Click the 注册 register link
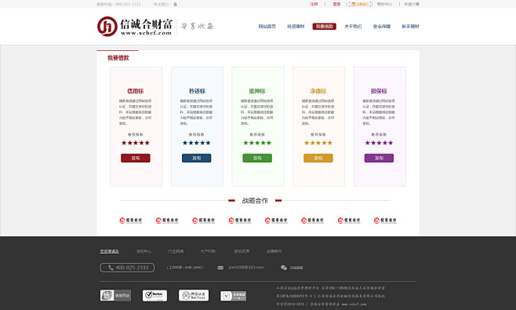The height and width of the screenshot is (310, 516). (x=314, y=4)
